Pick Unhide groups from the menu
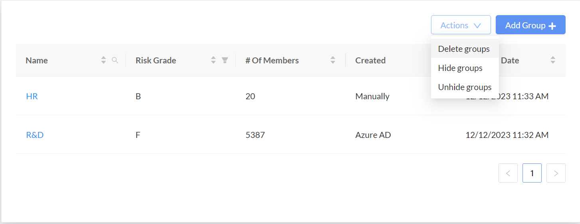Viewport: 580px width, 224px height. click(465, 87)
